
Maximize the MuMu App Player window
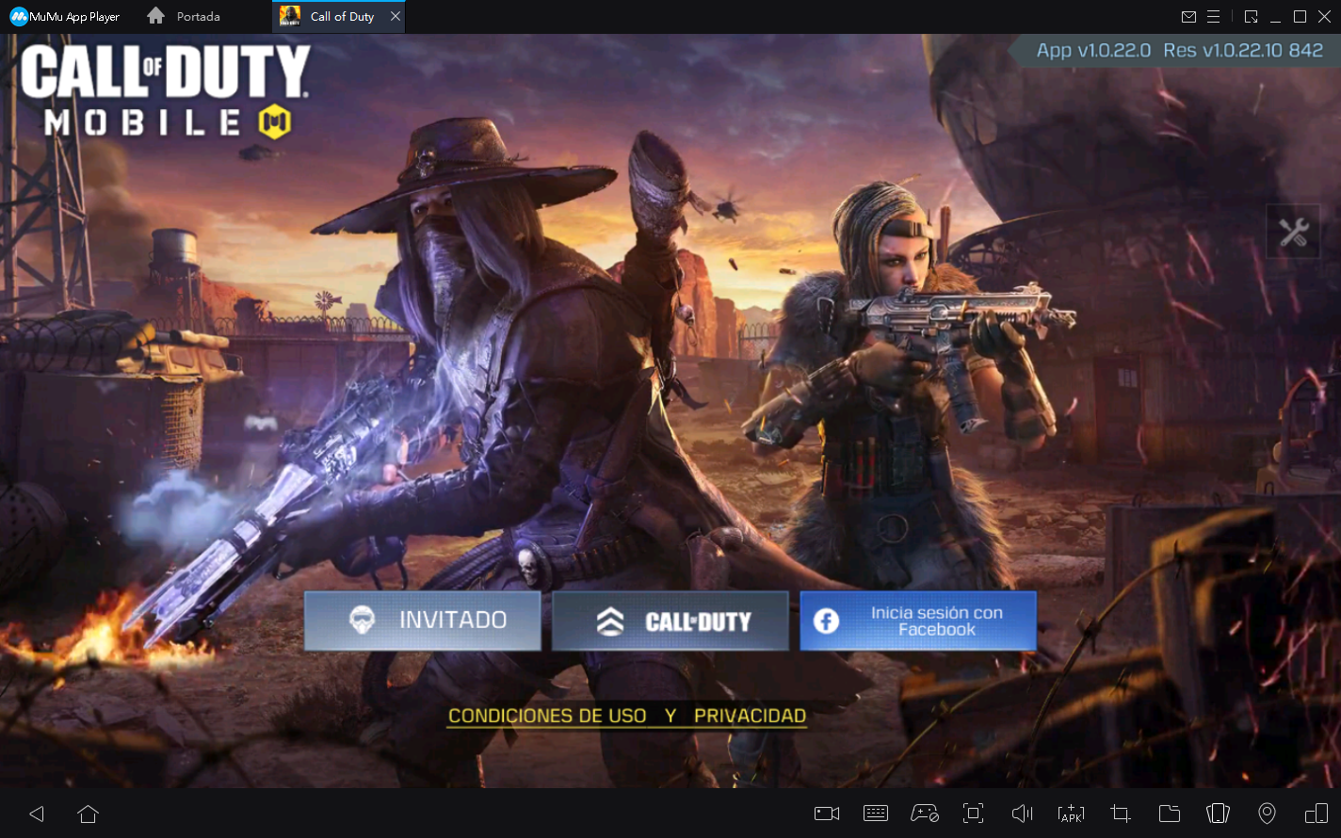[1300, 17]
